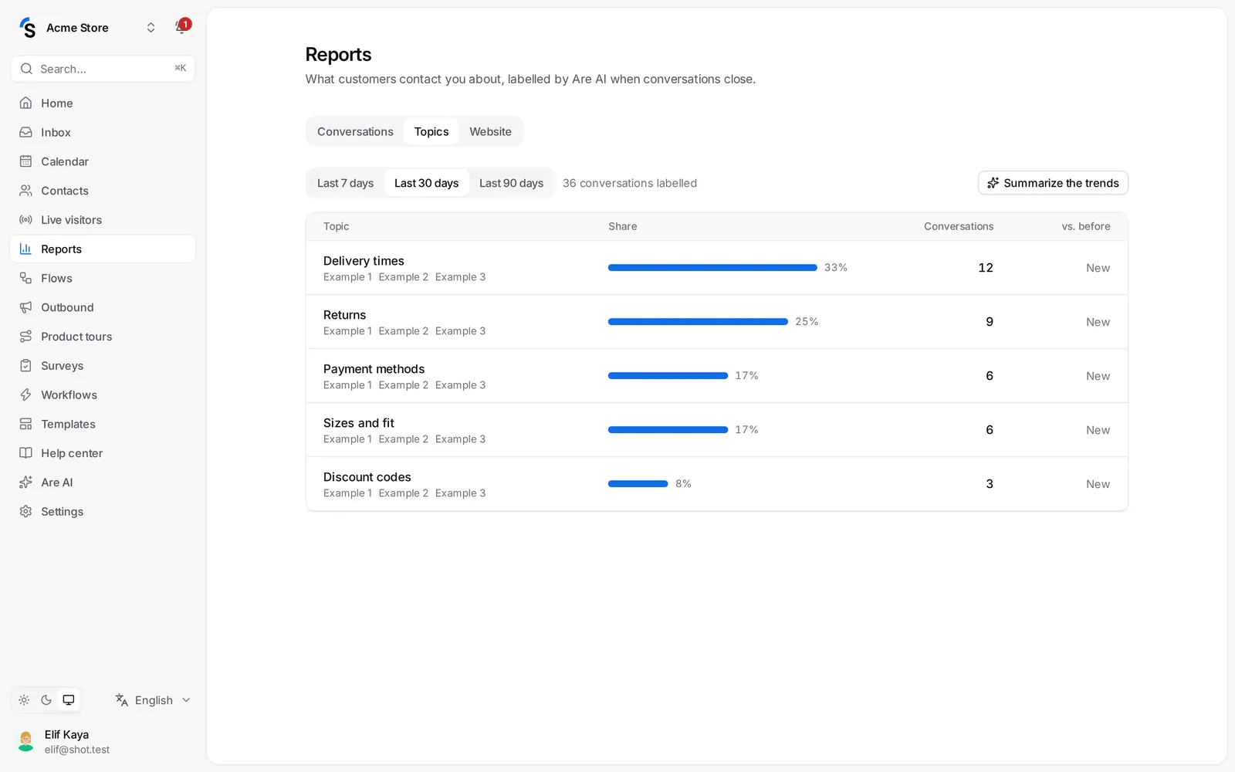Viewport: 1235px width, 772px height.
Task: Switch to the Topics tab
Action: 431,131
